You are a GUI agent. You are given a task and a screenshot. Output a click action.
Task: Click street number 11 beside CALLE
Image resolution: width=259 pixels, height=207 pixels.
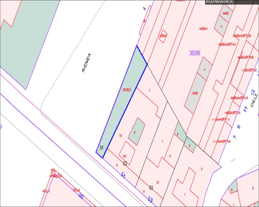pyautogui.click(x=246, y=109)
